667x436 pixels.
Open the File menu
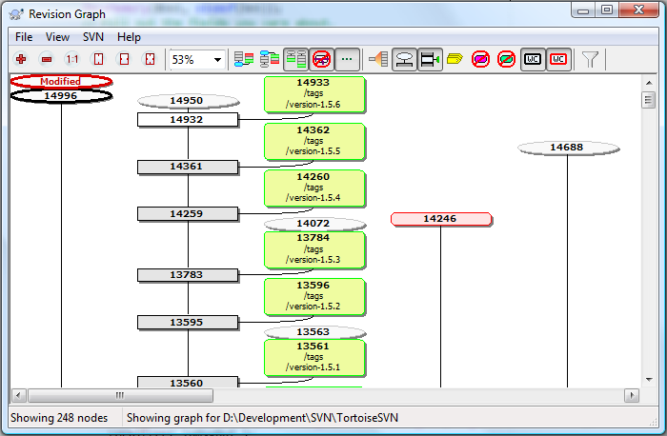click(x=24, y=37)
